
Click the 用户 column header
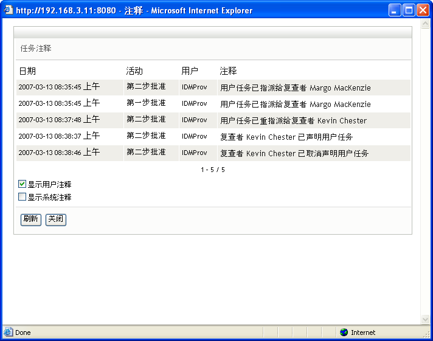(190, 71)
